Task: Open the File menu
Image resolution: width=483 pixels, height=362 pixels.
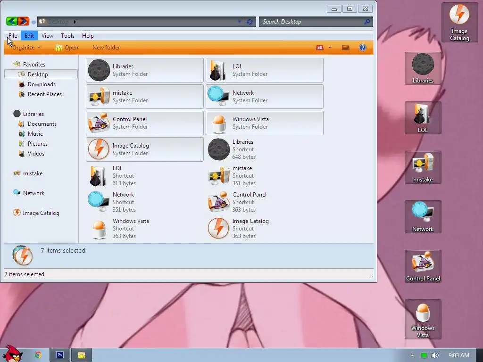Action: click(13, 36)
